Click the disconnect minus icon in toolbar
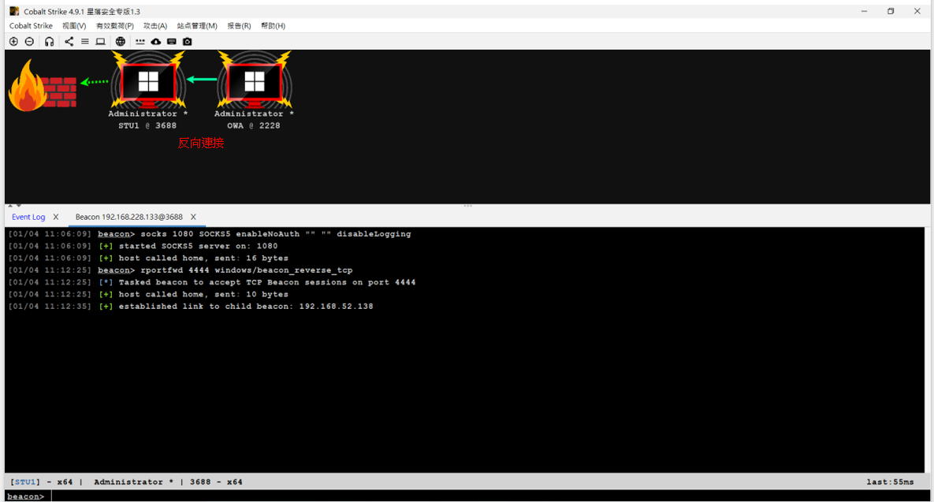Viewport: 934px width, 502px height. 29,41
